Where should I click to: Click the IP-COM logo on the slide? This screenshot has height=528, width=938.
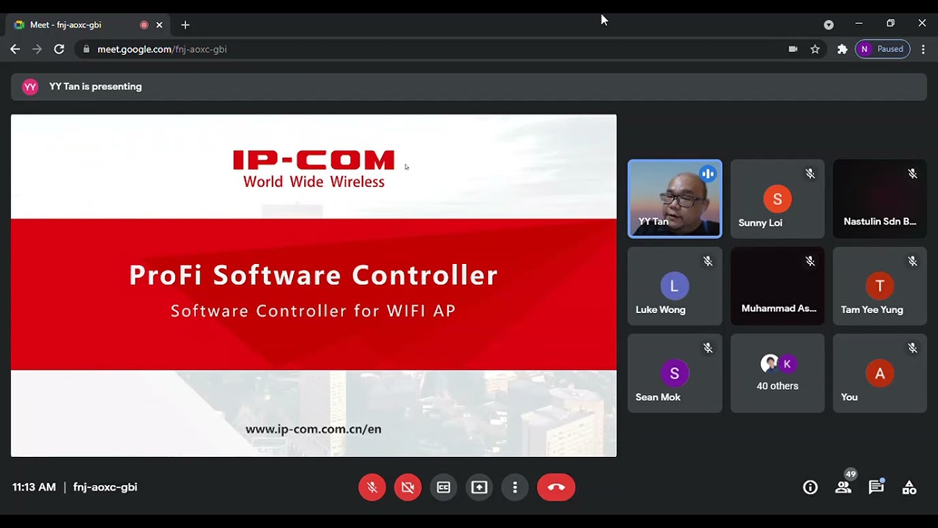click(x=314, y=169)
